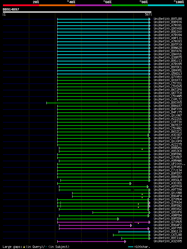Select the UniRef100_B9TDC1 label
The height and width of the screenshot is (249, 187).
168,67
